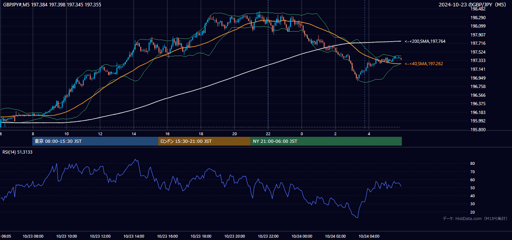Select the 200 SMA label reading 197.764
This screenshot has height=240, width=512.
[425, 41]
